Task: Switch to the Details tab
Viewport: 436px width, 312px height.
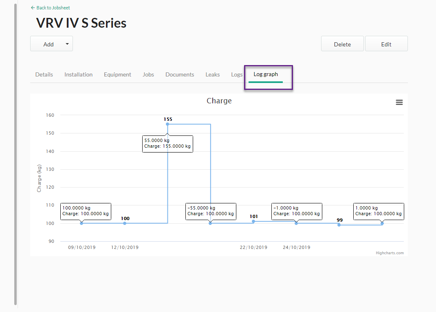Action: pos(44,74)
